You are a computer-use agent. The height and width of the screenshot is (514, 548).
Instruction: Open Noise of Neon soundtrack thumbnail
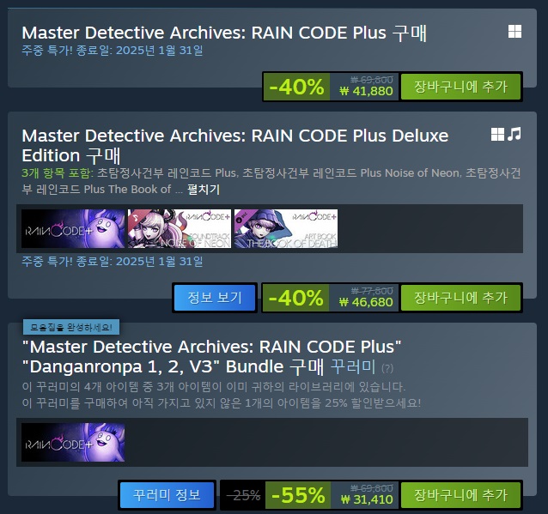(180, 229)
